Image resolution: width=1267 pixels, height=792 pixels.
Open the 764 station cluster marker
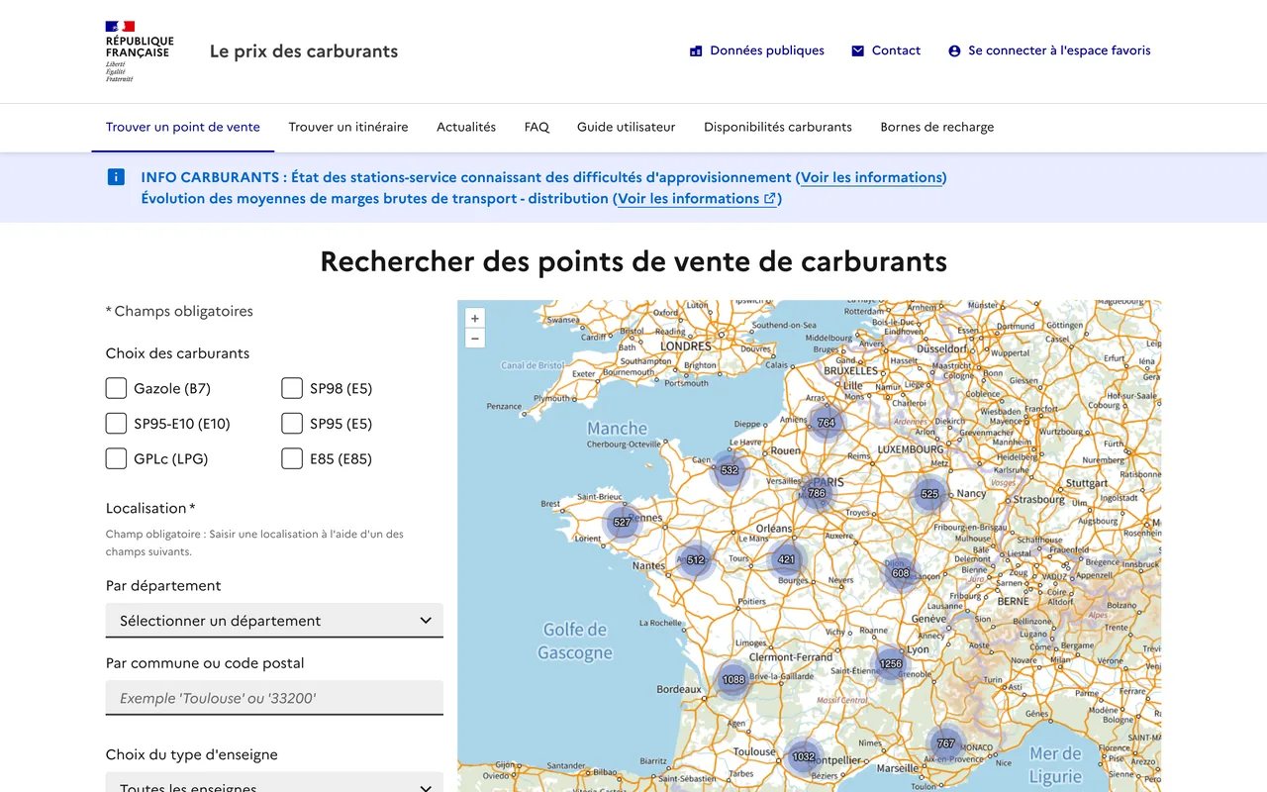[x=827, y=423]
